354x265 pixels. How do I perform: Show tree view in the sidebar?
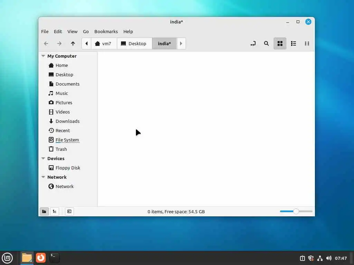(x=55, y=212)
